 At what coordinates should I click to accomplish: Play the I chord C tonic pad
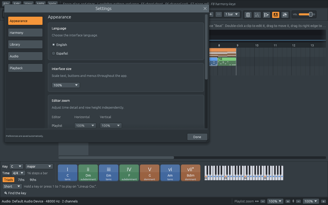pyautogui.click(x=68, y=173)
